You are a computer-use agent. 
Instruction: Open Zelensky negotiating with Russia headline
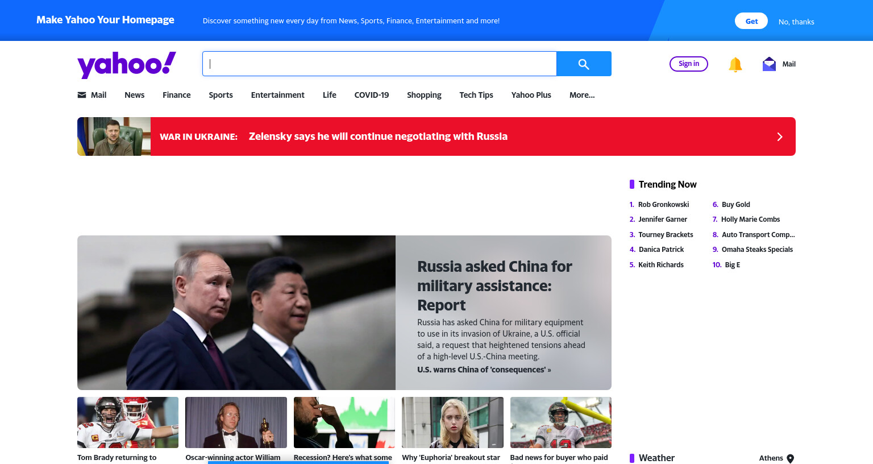pyautogui.click(x=378, y=136)
